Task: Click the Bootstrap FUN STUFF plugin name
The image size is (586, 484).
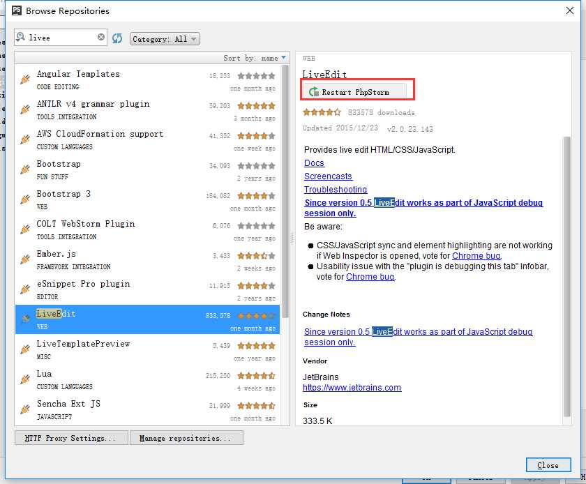Action: (59, 164)
